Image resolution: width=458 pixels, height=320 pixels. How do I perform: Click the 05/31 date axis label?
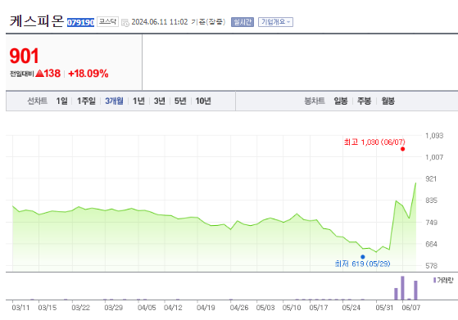point(384,308)
